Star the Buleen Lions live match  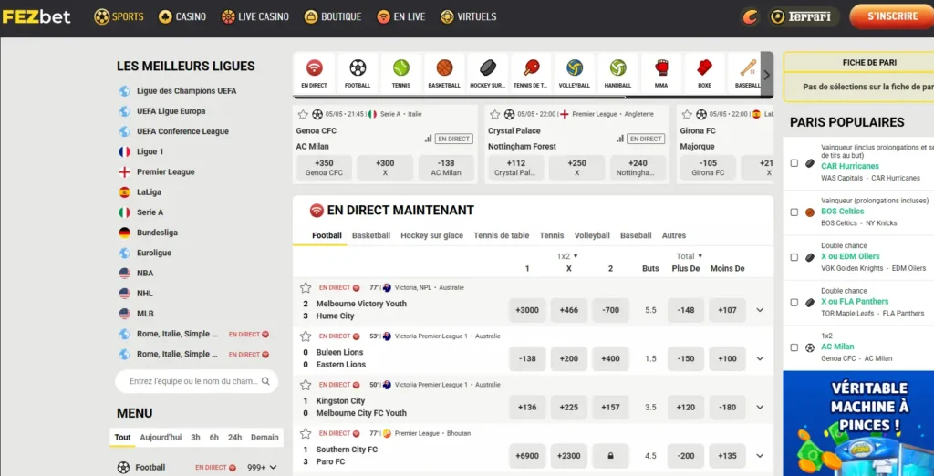pos(306,336)
